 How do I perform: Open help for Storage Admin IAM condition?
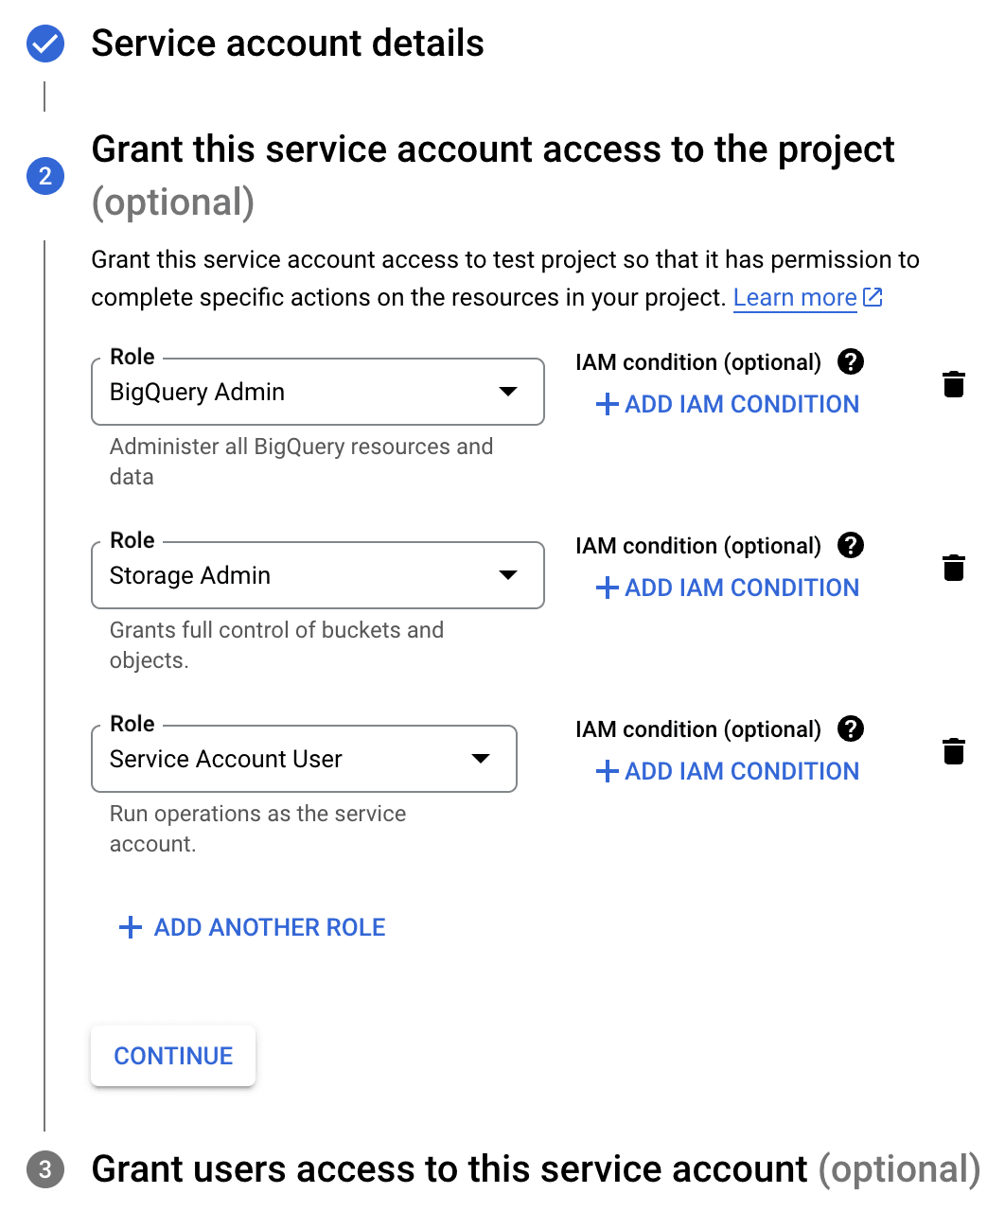(x=851, y=545)
